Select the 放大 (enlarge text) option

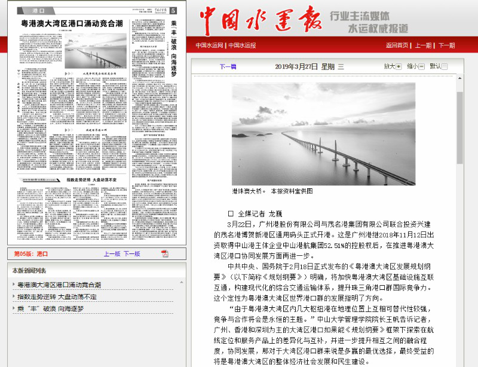pos(399,66)
